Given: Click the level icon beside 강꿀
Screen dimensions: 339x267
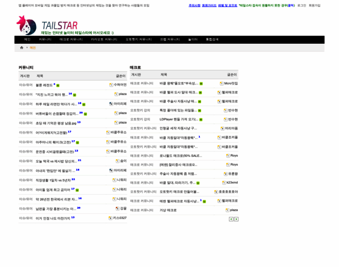Looking at the screenshot, I should (117, 208).
